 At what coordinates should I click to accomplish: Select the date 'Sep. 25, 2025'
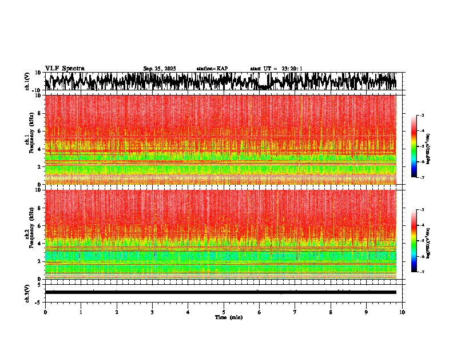160,69
